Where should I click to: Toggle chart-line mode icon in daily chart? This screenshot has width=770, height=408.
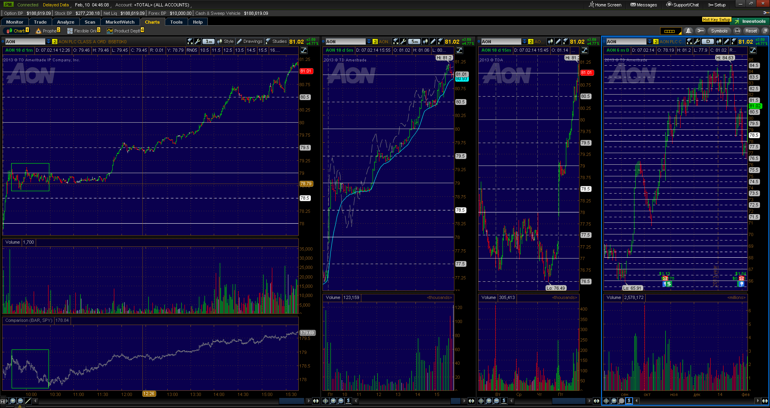tap(753, 50)
